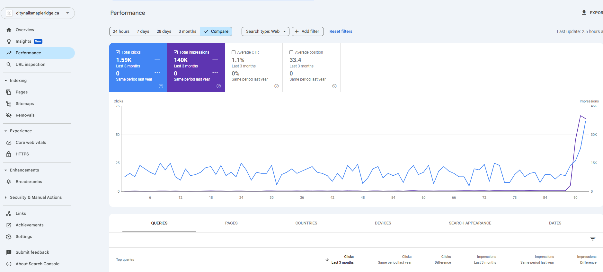Enable the Average position checkbox
Image resolution: width=603 pixels, height=272 pixels.
pos(291,52)
